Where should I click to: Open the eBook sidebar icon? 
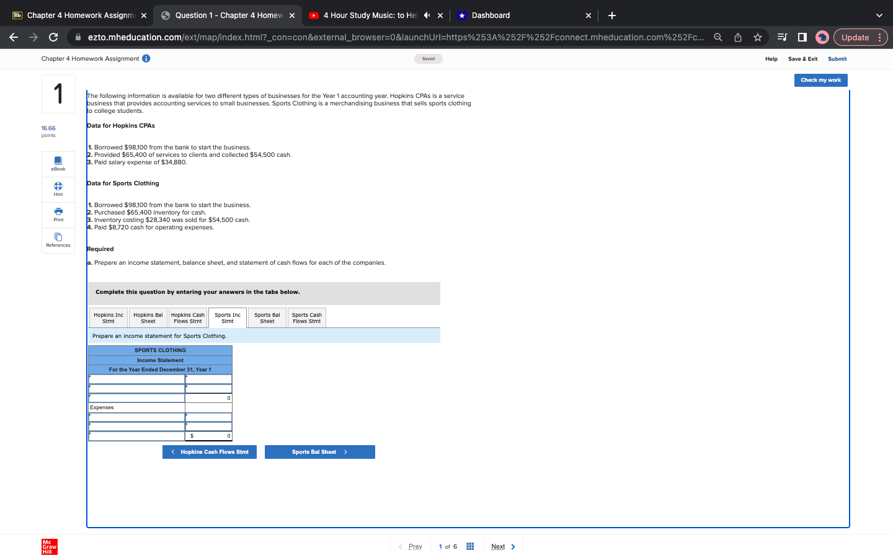pyautogui.click(x=58, y=164)
